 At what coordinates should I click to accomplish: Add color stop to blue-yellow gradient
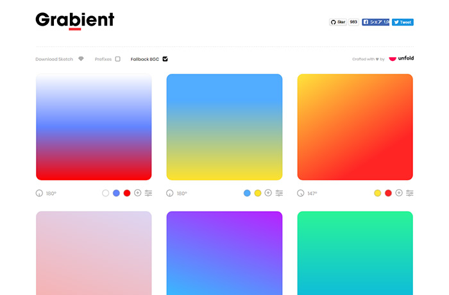268,193
